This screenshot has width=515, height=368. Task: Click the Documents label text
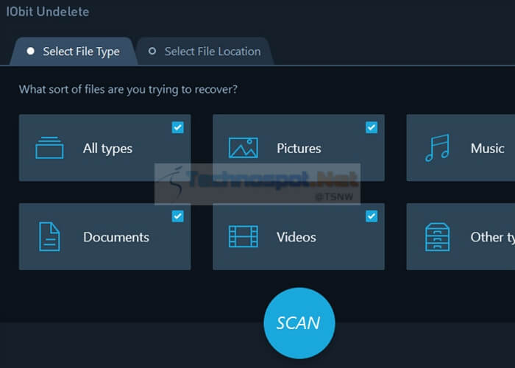coord(116,237)
